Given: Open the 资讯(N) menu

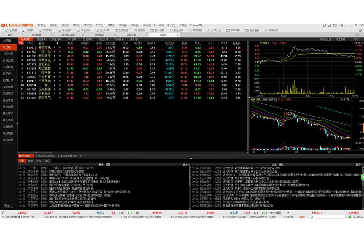Looking at the screenshot, I should point(123,25).
